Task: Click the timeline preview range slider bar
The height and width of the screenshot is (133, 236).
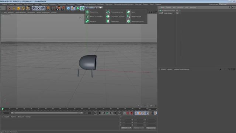Action: (46, 113)
